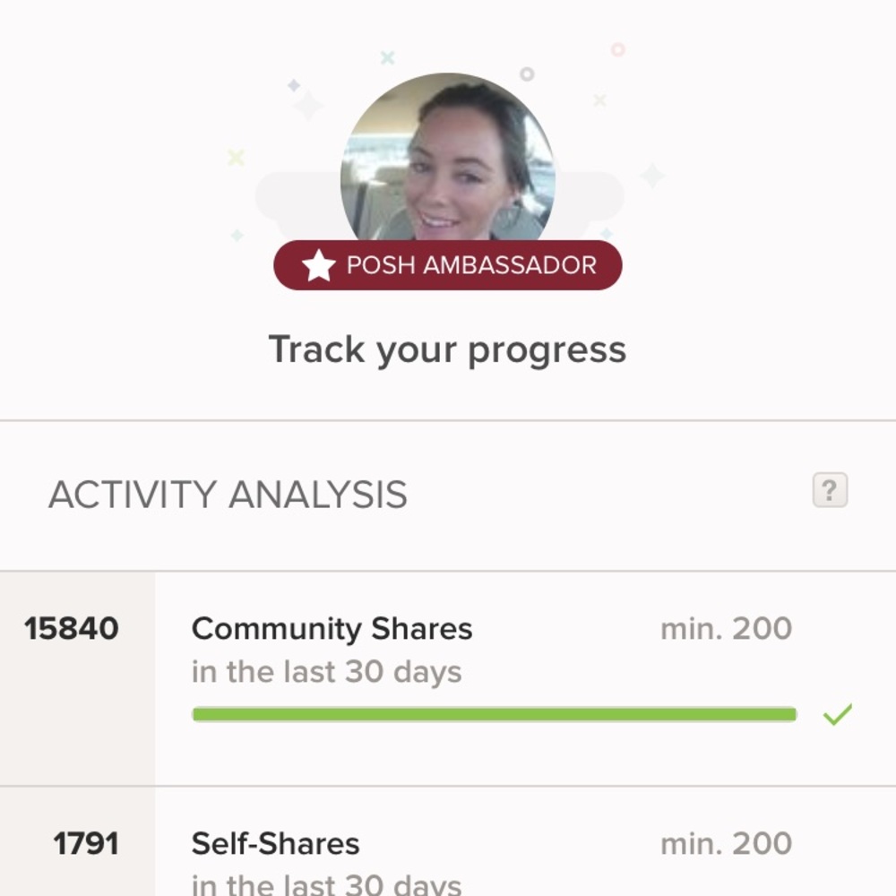This screenshot has height=896, width=896.
Task: Open the Community Shares row title
Action: [332, 629]
